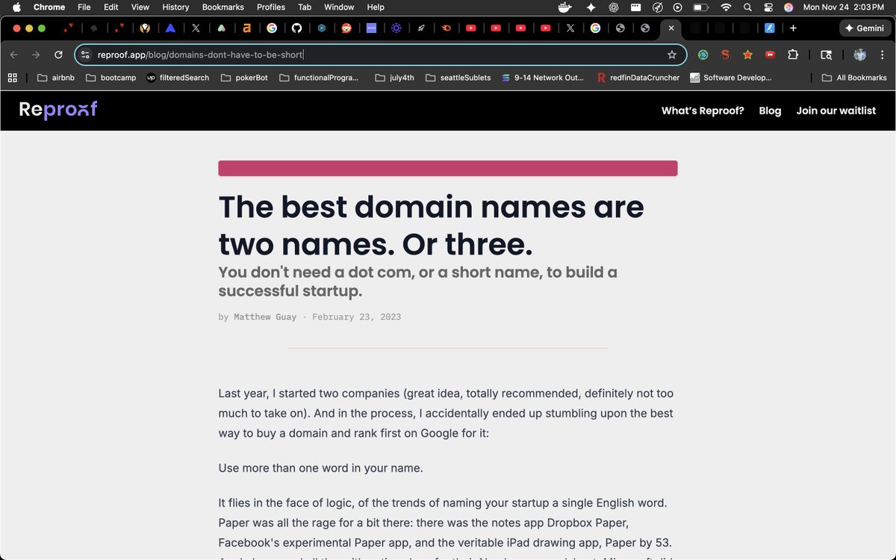The image size is (896, 560).
Task: Bookmark this page with the star icon
Action: pos(671,55)
